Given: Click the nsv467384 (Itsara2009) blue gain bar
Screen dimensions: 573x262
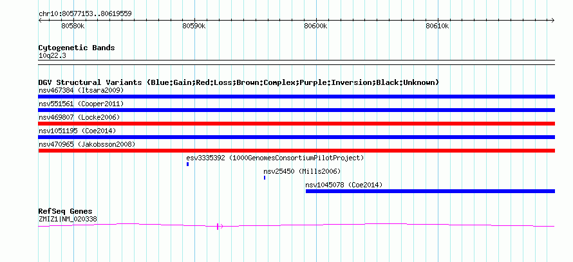Looking at the screenshot, I should click(296, 97).
